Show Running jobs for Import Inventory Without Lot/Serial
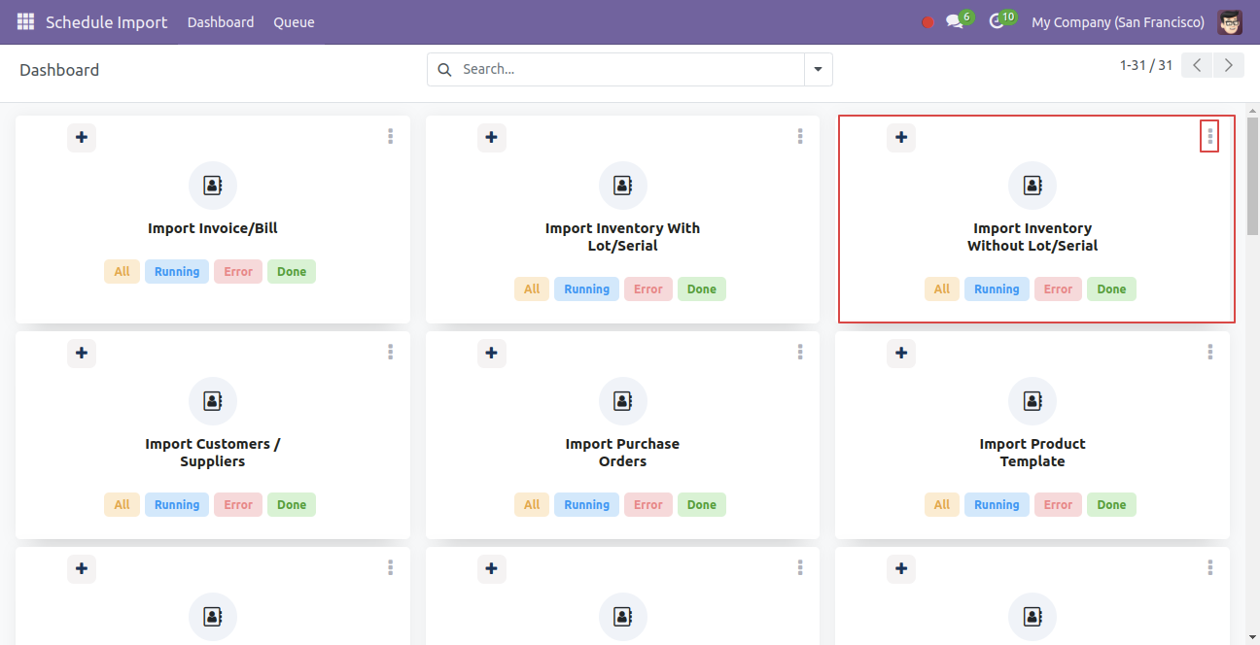 (x=997, y=289)
